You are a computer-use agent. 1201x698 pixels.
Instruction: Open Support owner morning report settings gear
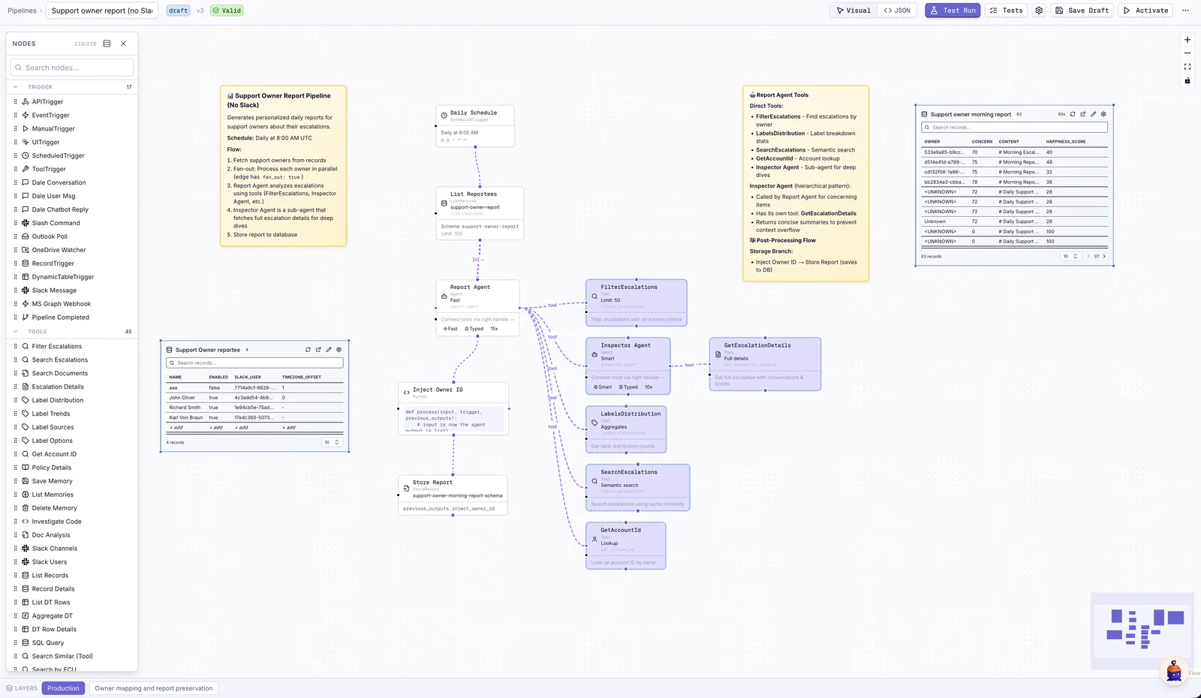pyautogui.click(x=1103, y=114)
